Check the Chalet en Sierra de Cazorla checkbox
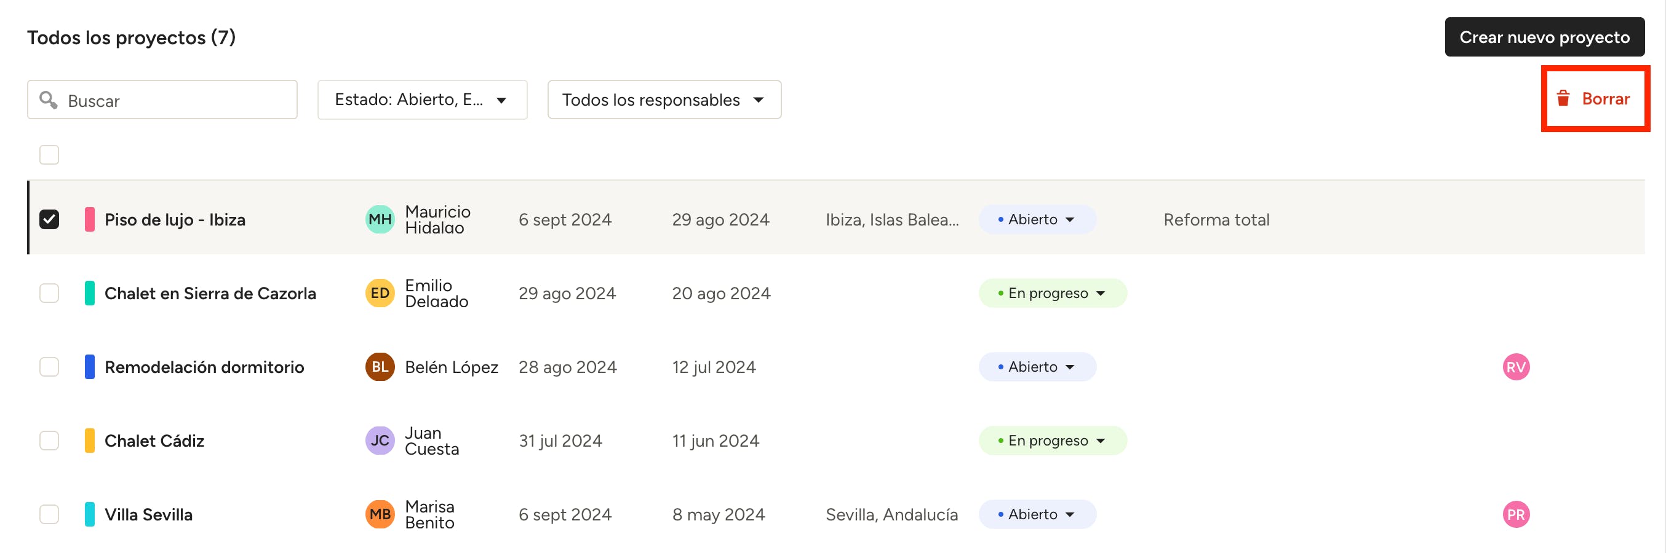1666x553 pixels. coord(49,293)
